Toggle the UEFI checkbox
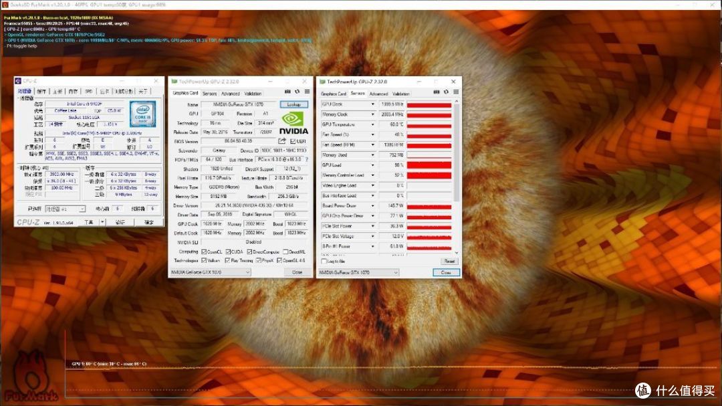Image resolution: width=722 pixels, height=406 pixels. pos(293,142)
